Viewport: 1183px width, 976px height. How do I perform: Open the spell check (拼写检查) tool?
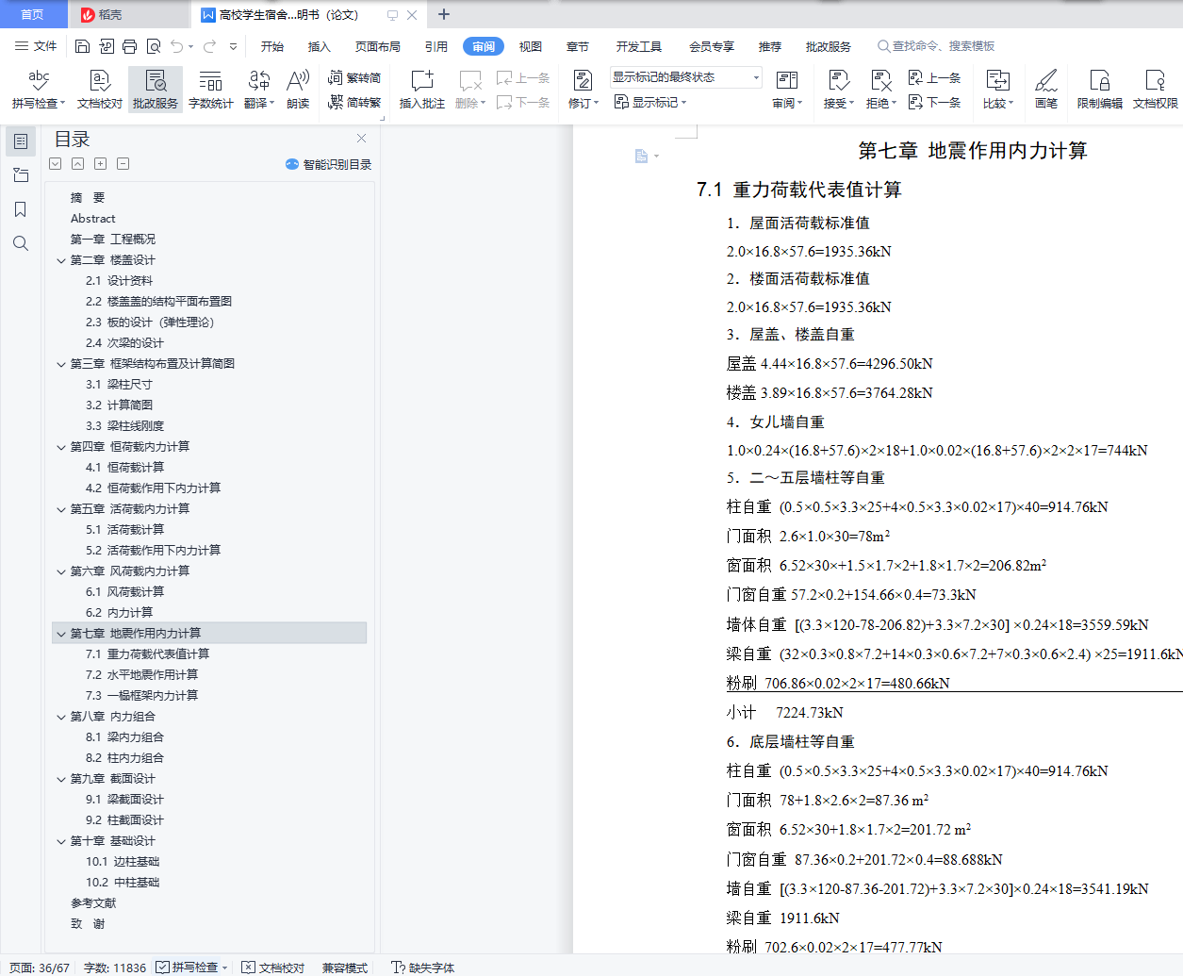tap(39, 90)
